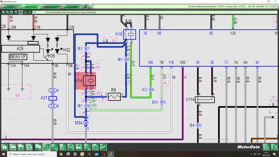Click the K18 relay component on diagram
Image resolution: width=279 pixels, height=157 pixels.
click(129, 35)
